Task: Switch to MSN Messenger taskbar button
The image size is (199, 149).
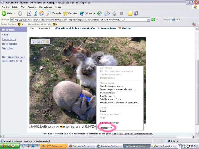Action: (53, 146)
